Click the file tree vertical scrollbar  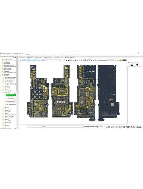tap(17, 93)
